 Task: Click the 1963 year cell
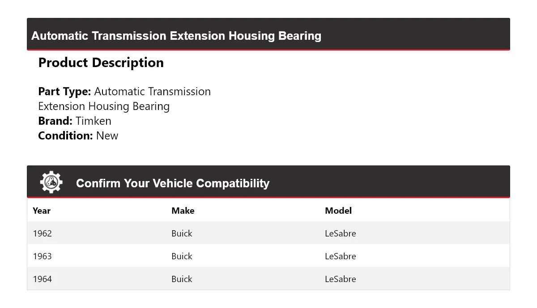(43, 256)
